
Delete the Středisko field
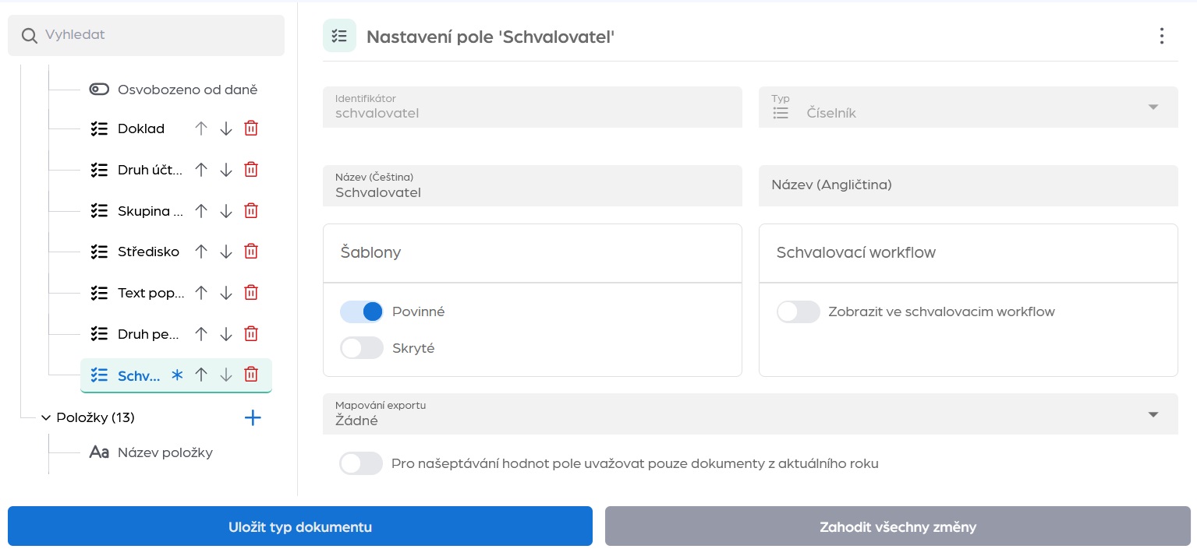coord(251,252)
